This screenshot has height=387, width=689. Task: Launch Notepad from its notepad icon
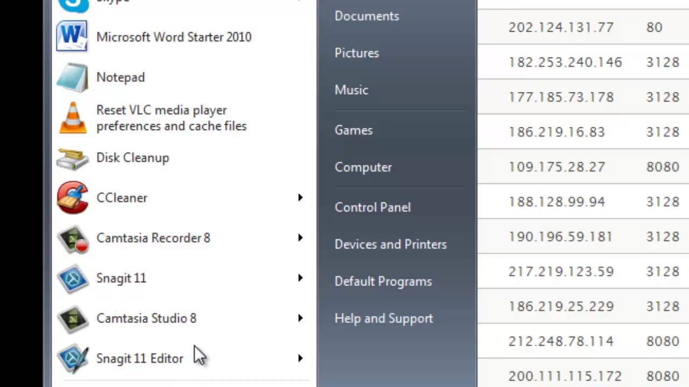[x=72, y=77]
